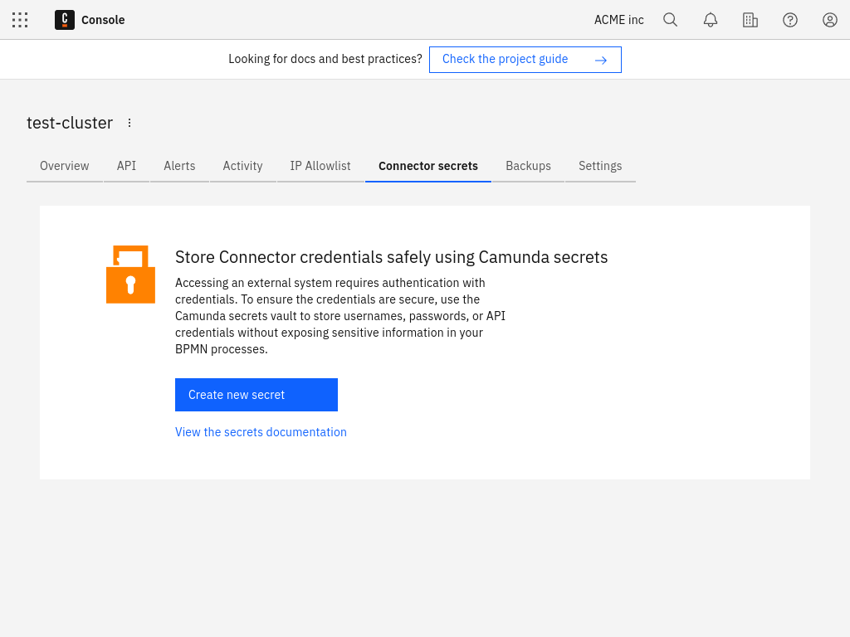Switch to the API tab
This screenshot has width=850, height=637.
(x=126, y=166)
